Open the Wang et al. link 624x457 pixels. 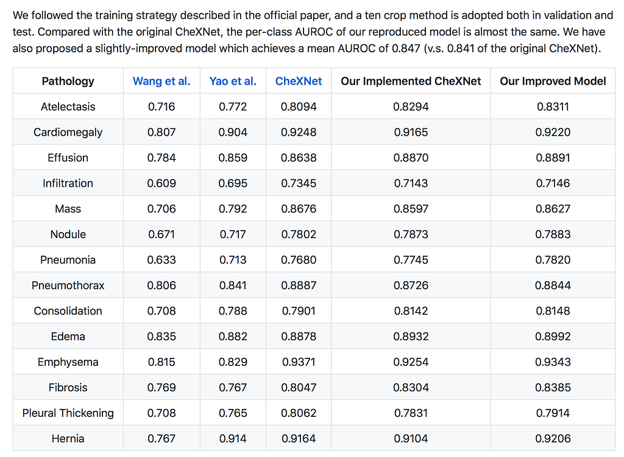click(x=161, y=81)
